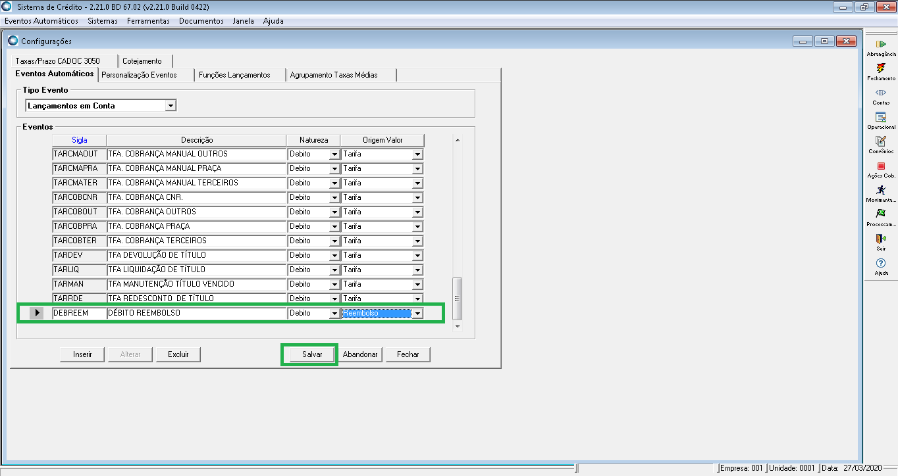Click the Inserir button

pyautogui.click(x=83, y=354)
